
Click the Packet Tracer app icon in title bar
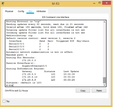coord(3,4)
